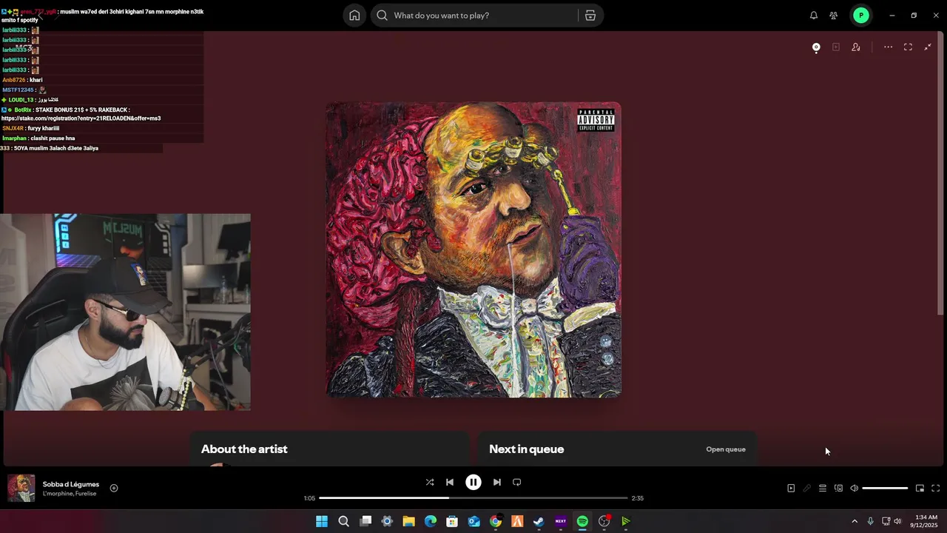Adjust the Spotify volume slider
This screenshot has width=947, height=533.
click(885, 489)
